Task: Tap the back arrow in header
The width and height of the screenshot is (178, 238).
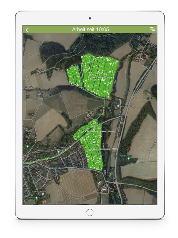Action: point(27,30)
